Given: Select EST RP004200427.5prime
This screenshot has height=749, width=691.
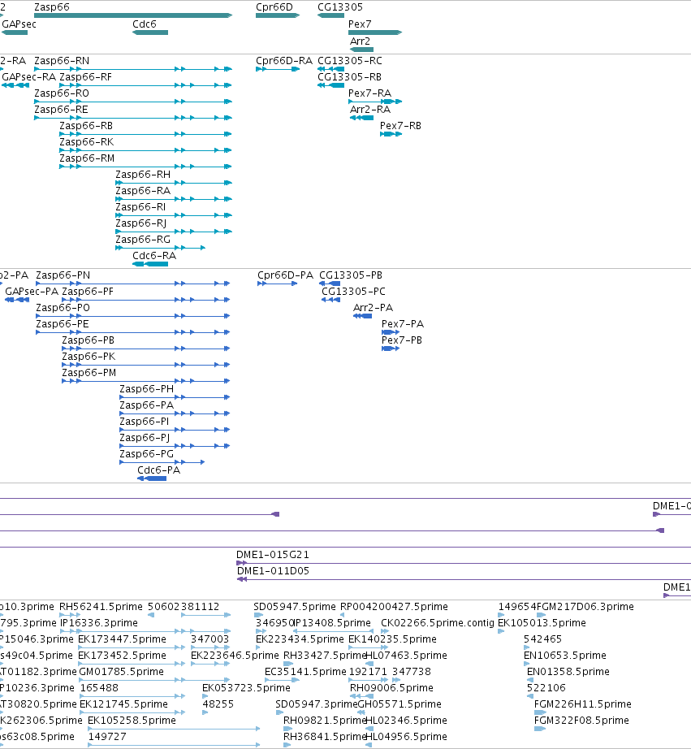Looking at the screenshot, I should tap(394, 607).
